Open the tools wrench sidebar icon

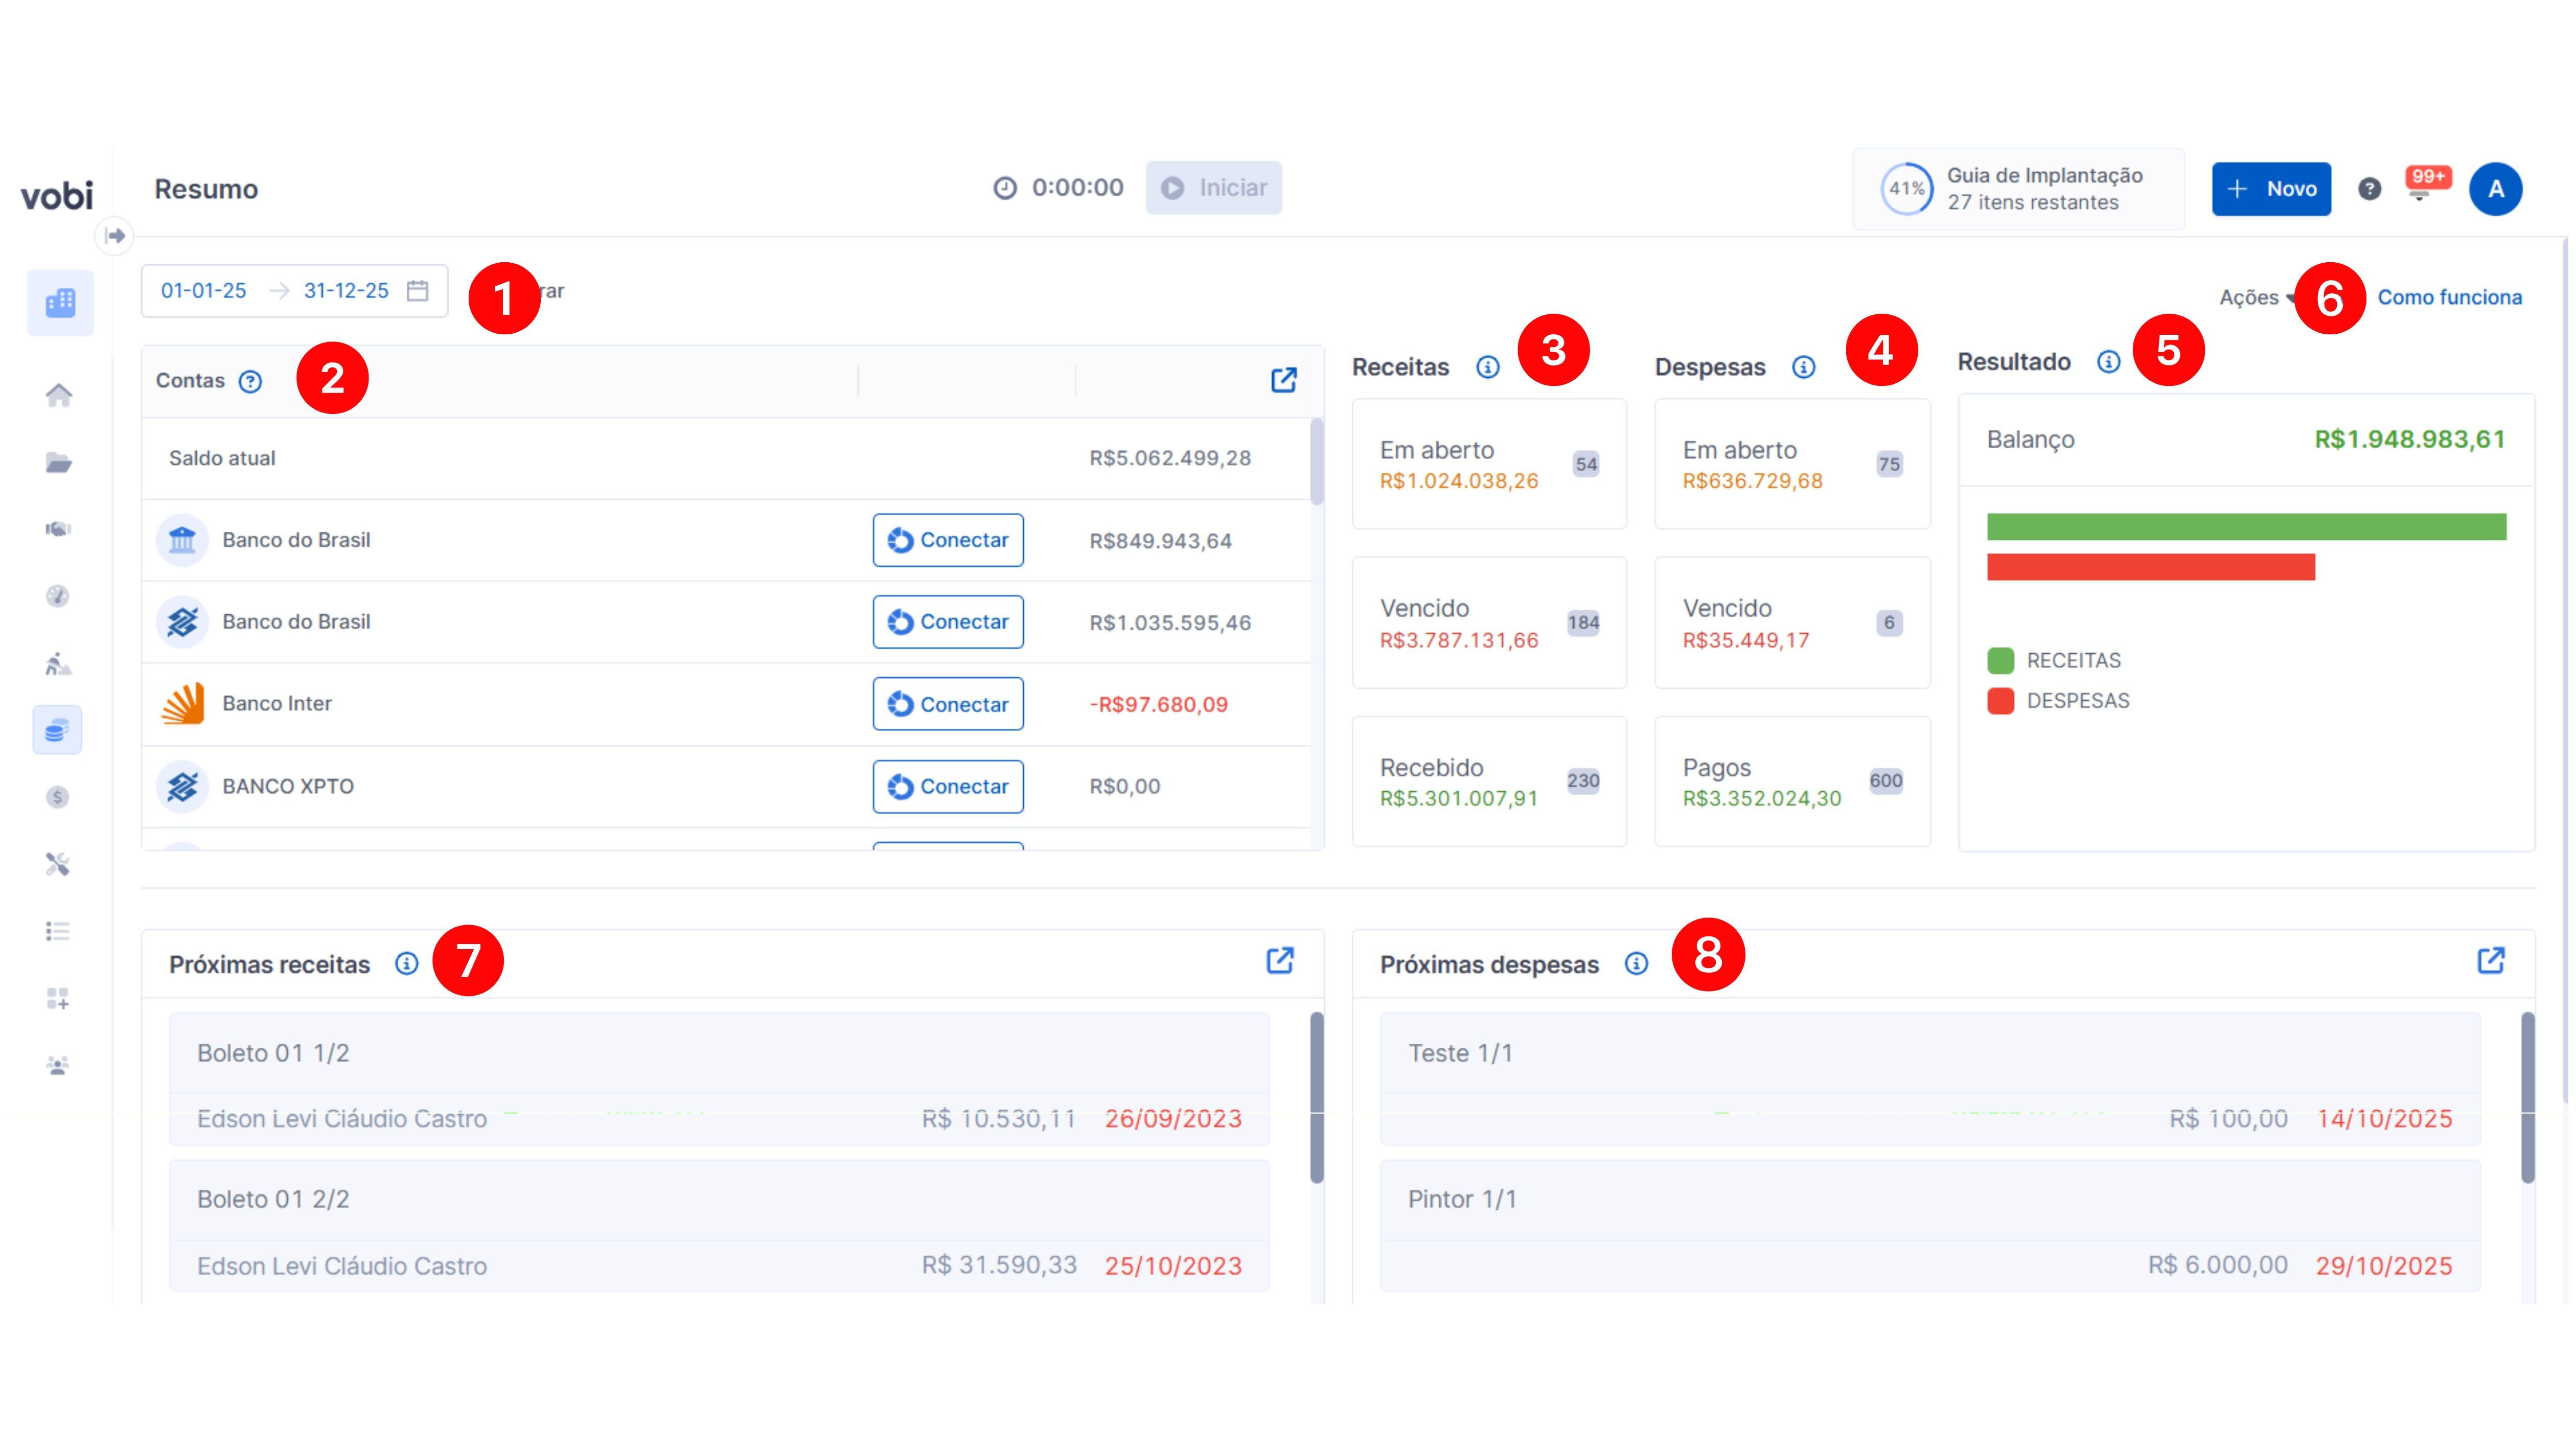[58, 864]
